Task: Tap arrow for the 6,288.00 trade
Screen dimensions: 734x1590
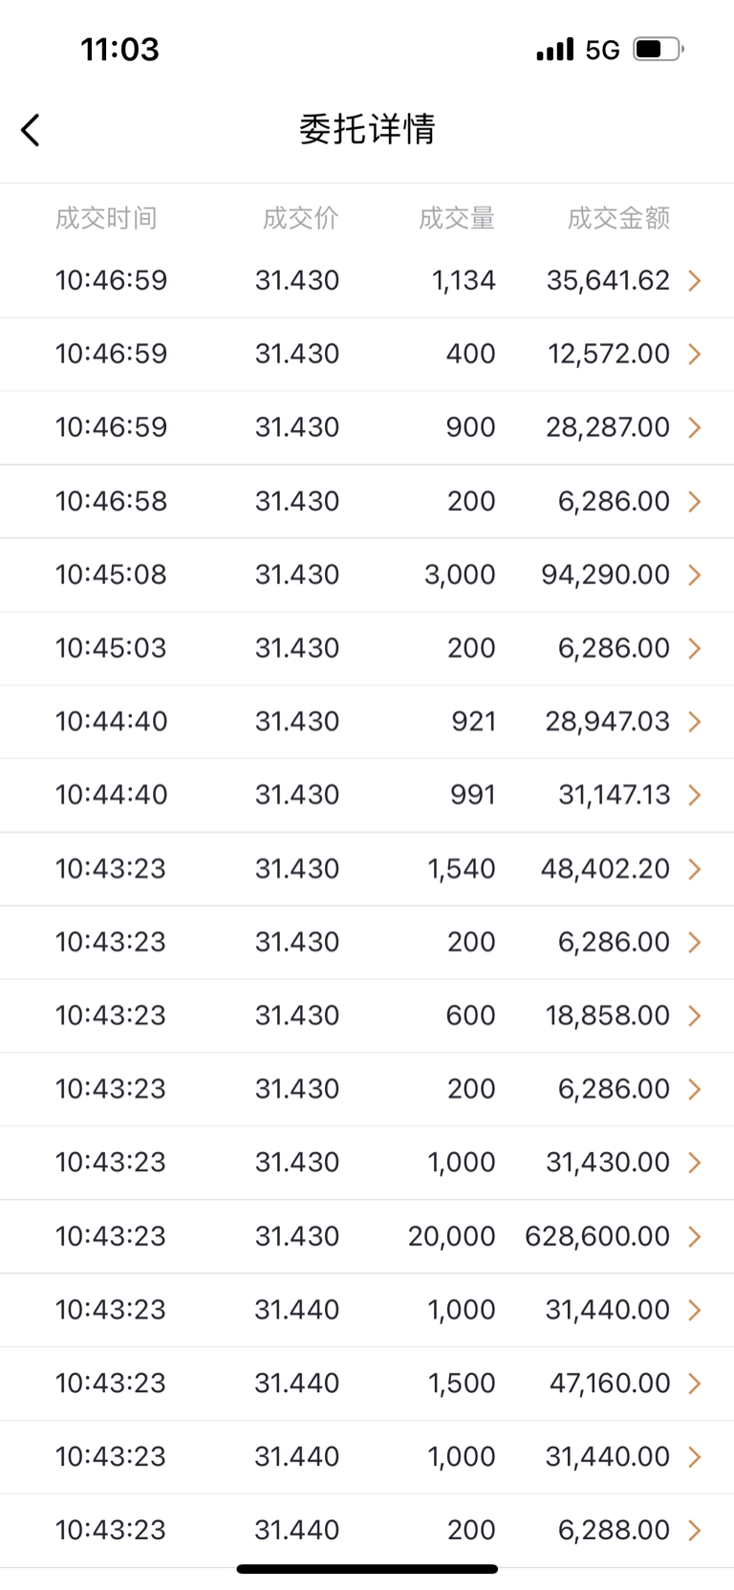Action: coord(695,1531)
